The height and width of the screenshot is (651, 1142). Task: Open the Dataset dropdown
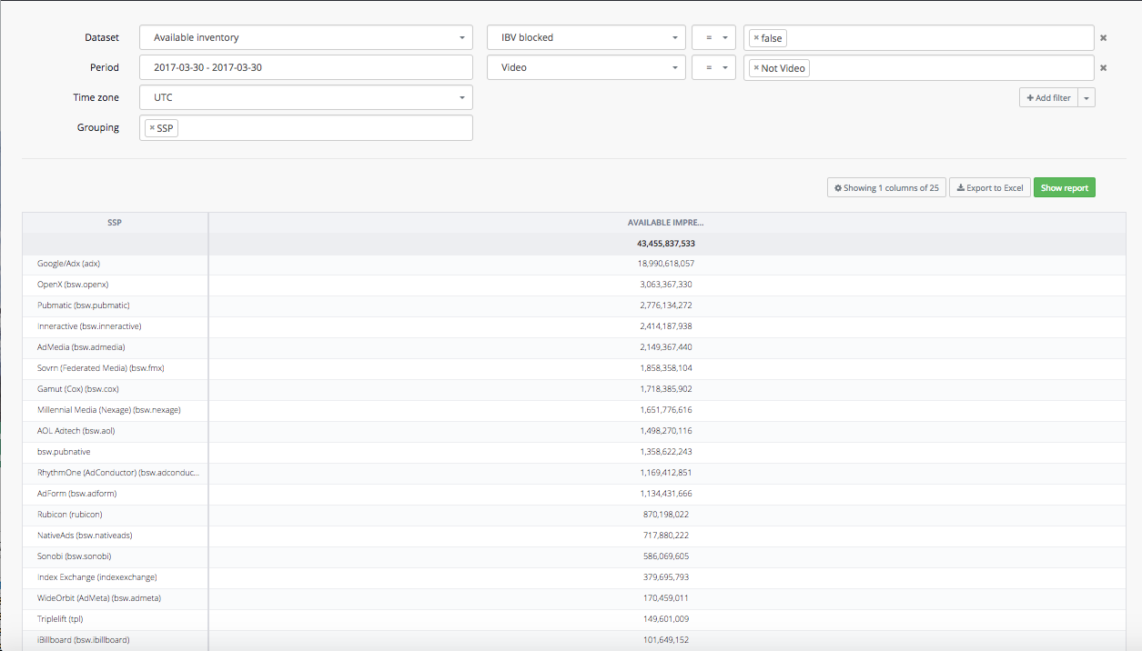pyautogui.click(x=306, y=38)
